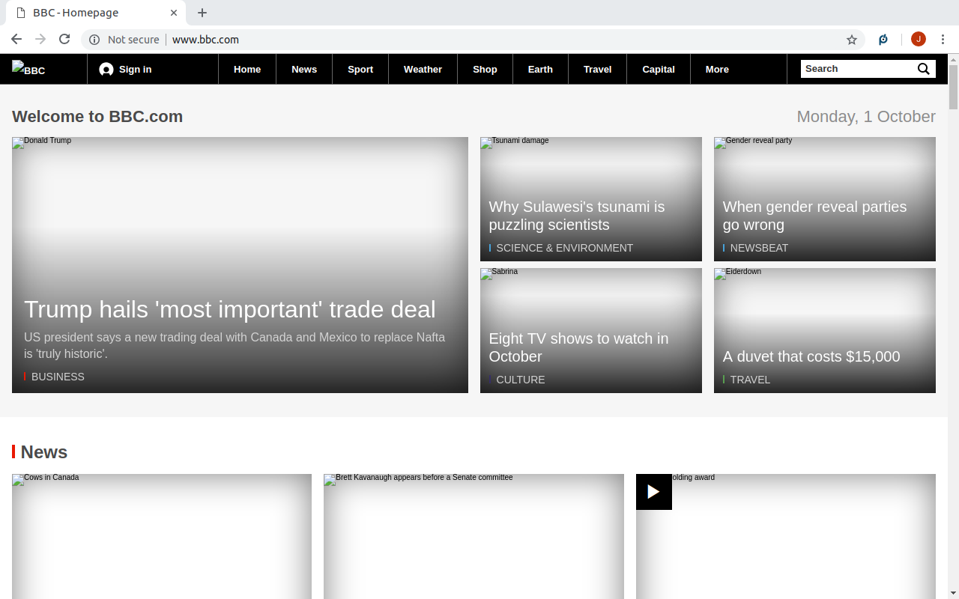Bookmark this page with star icon
This screenshot has width=959, height=599.
pyautogui.click(x=852, y=40)
